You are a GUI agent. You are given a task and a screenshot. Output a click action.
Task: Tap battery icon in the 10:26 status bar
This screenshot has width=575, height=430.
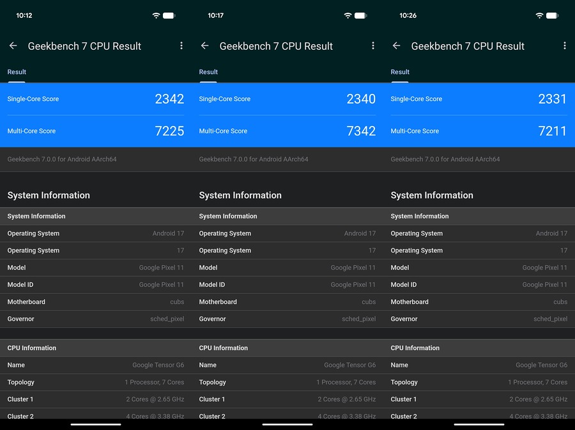tap(552, 15)
